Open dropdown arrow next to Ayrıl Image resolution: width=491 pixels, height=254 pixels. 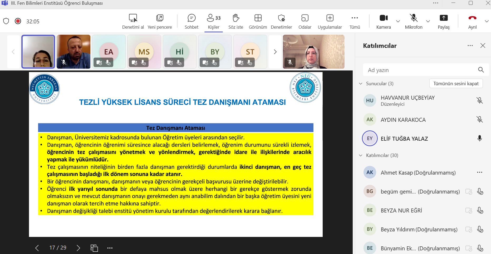(487, 21)
